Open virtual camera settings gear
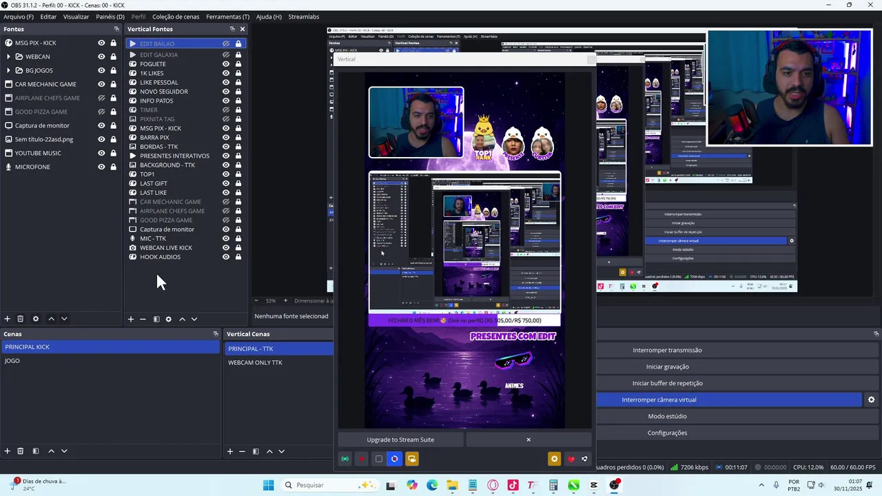 pos(871,400)
